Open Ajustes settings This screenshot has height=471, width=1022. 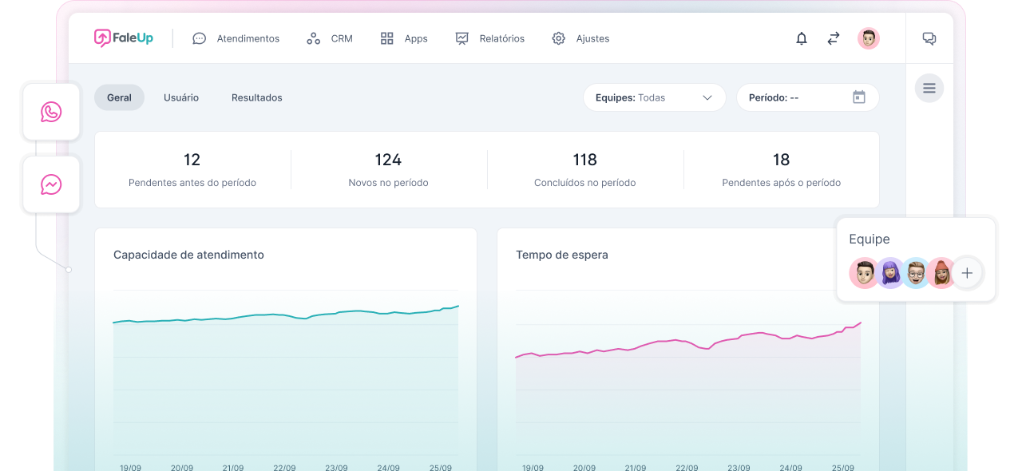(x=581, y=38)
